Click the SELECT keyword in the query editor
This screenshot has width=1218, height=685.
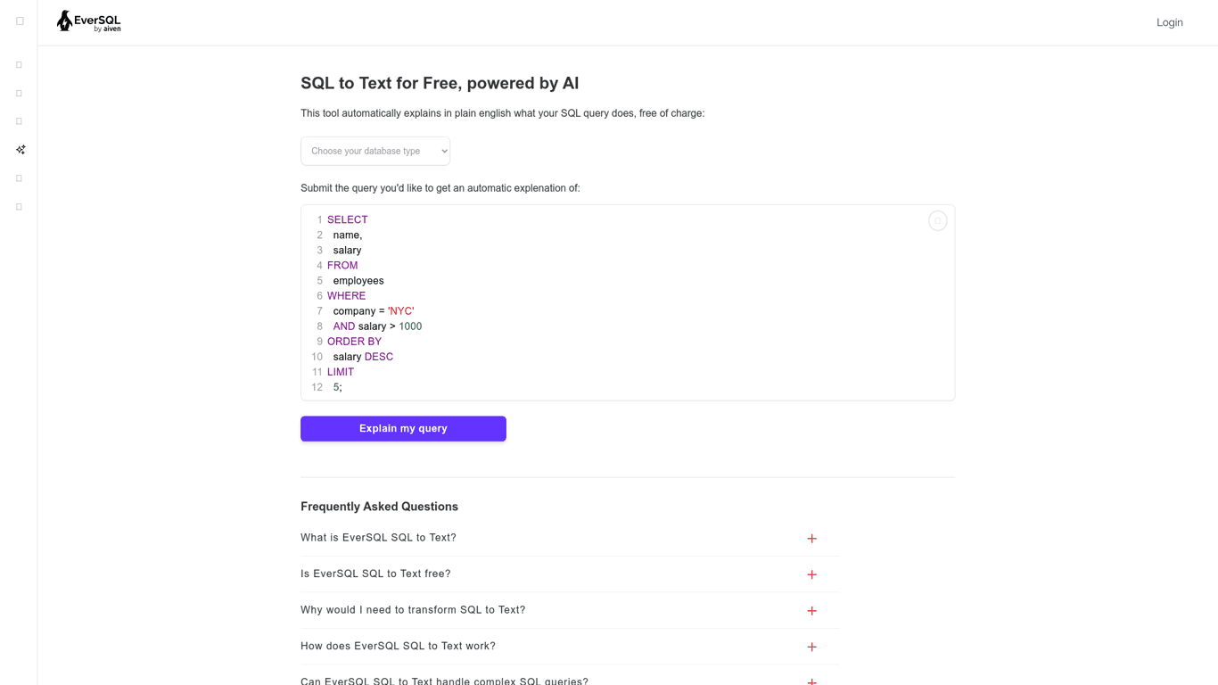pos(347,220)
